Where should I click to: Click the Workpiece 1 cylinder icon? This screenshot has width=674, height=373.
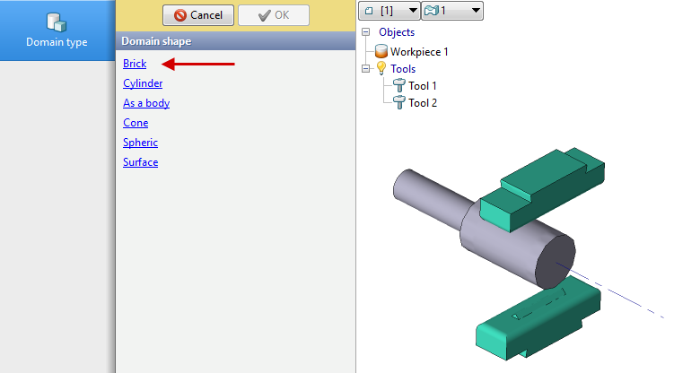pos(381,52)
